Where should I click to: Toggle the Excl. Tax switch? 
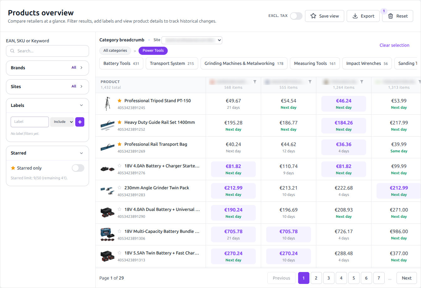coord(296,16)
